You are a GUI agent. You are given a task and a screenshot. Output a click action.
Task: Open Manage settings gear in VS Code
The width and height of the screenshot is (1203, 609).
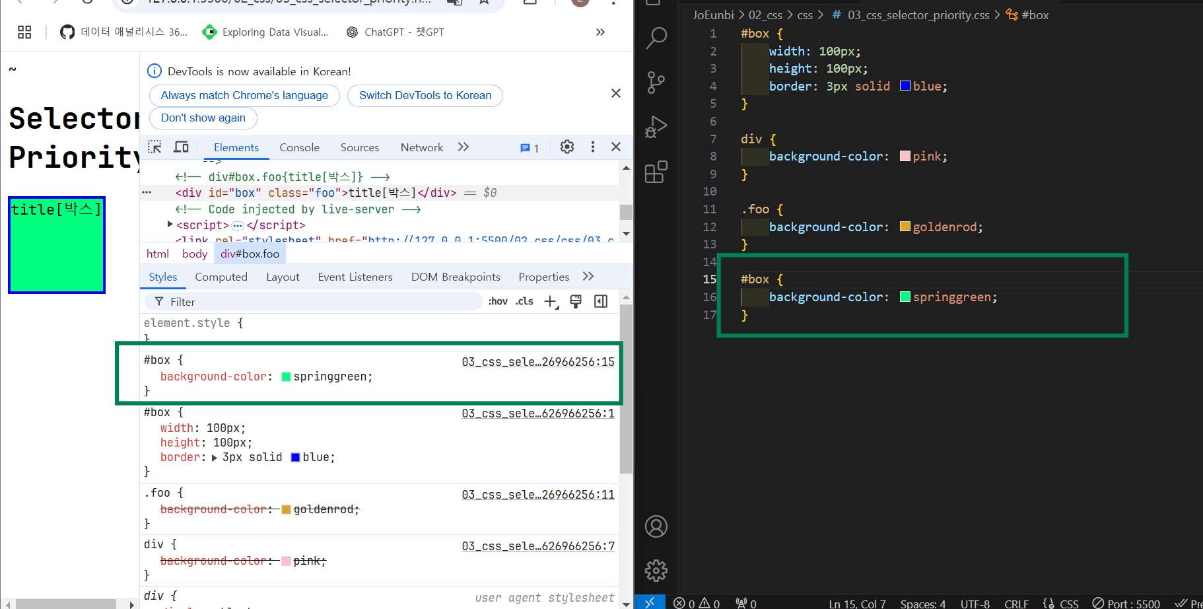pyautogui.click(x=656, y=571)
